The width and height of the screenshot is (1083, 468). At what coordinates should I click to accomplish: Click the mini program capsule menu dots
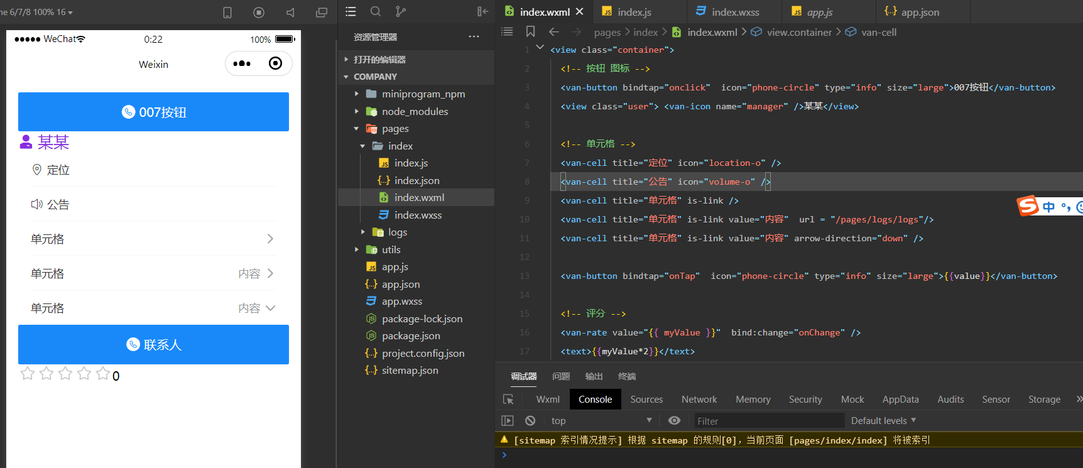coord(242,63)
